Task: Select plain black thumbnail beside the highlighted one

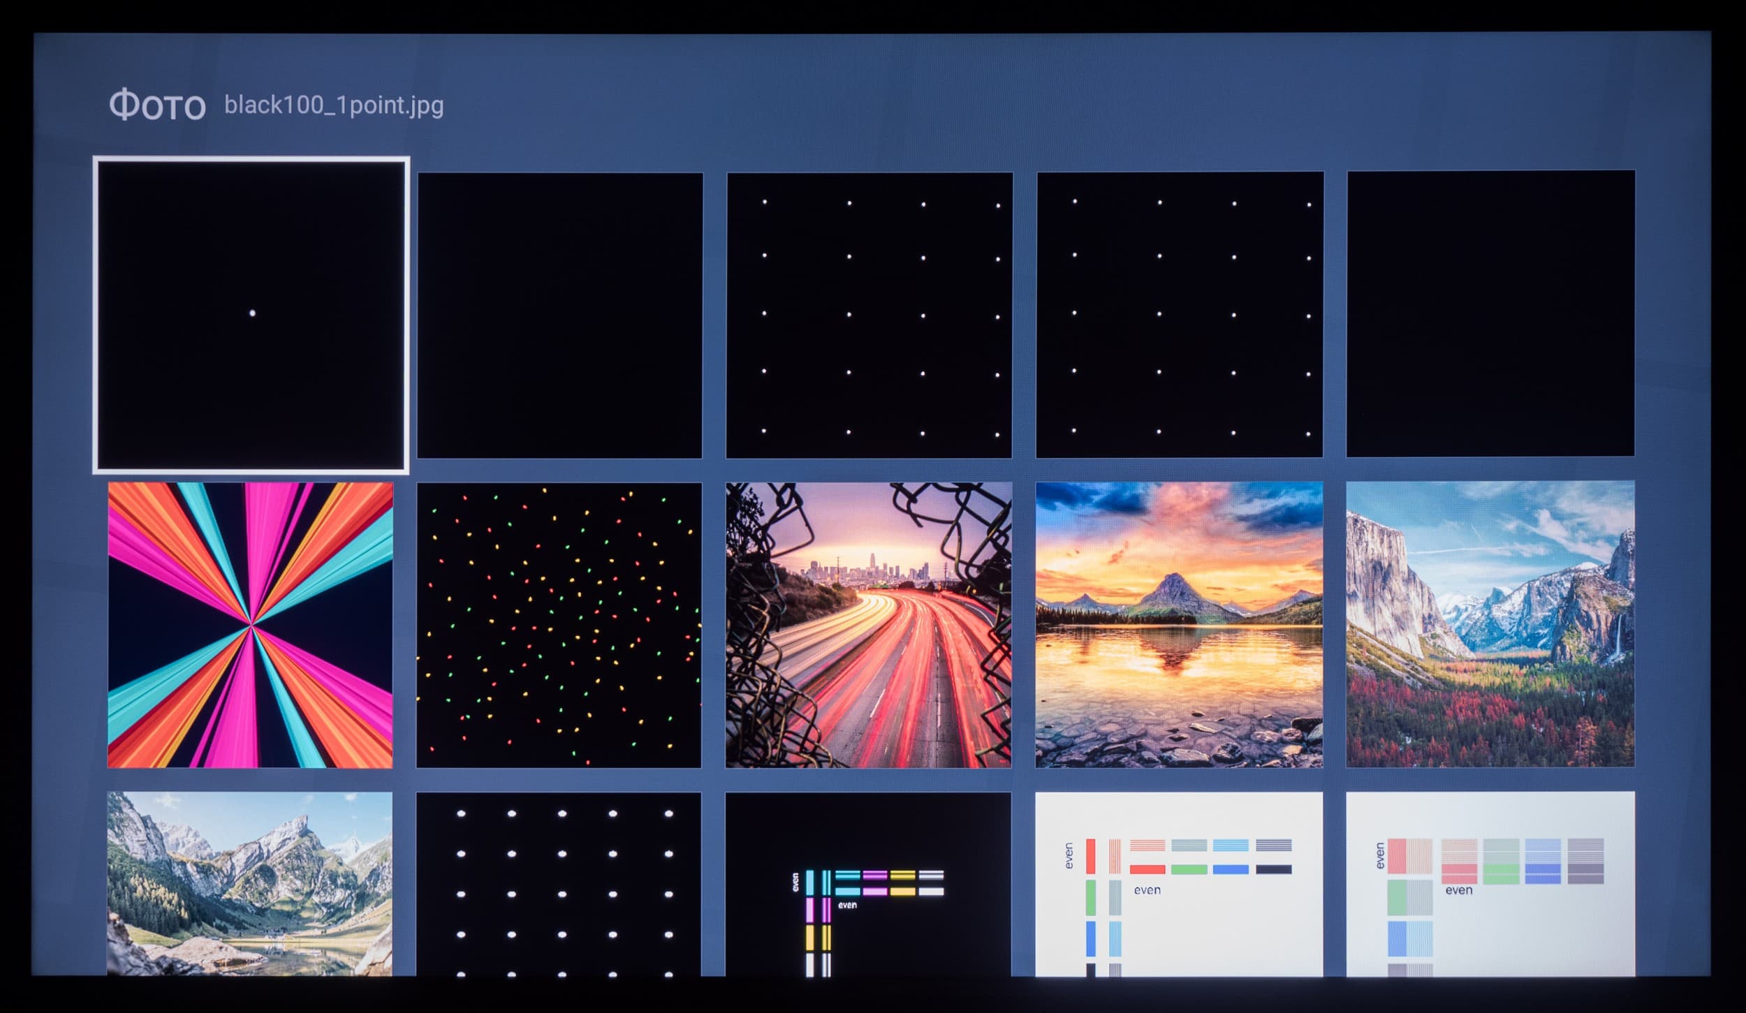Action: point(559,316)
